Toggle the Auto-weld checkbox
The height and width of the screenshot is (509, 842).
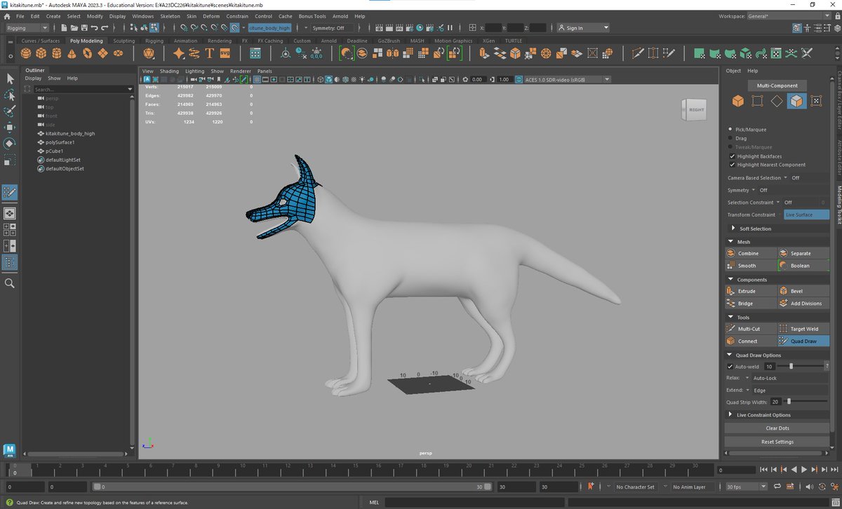coord(730,366)
